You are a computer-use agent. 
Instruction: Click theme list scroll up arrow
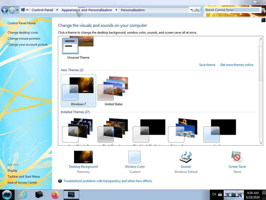pos(261,39)
